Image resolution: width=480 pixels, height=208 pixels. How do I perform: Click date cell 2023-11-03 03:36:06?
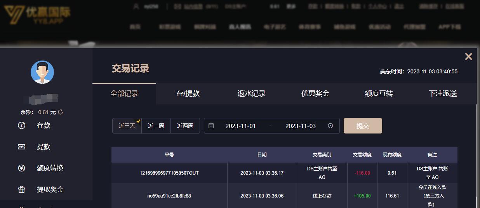[x=262, y=196]
